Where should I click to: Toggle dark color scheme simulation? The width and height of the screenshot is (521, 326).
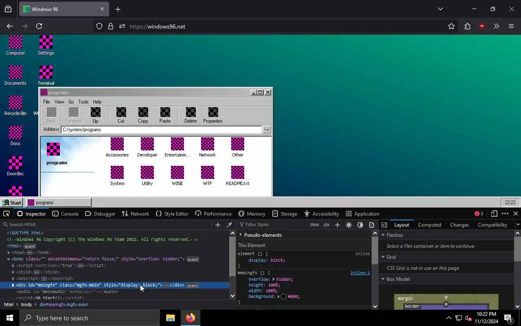pyautogui.click(x=360, y=225)
